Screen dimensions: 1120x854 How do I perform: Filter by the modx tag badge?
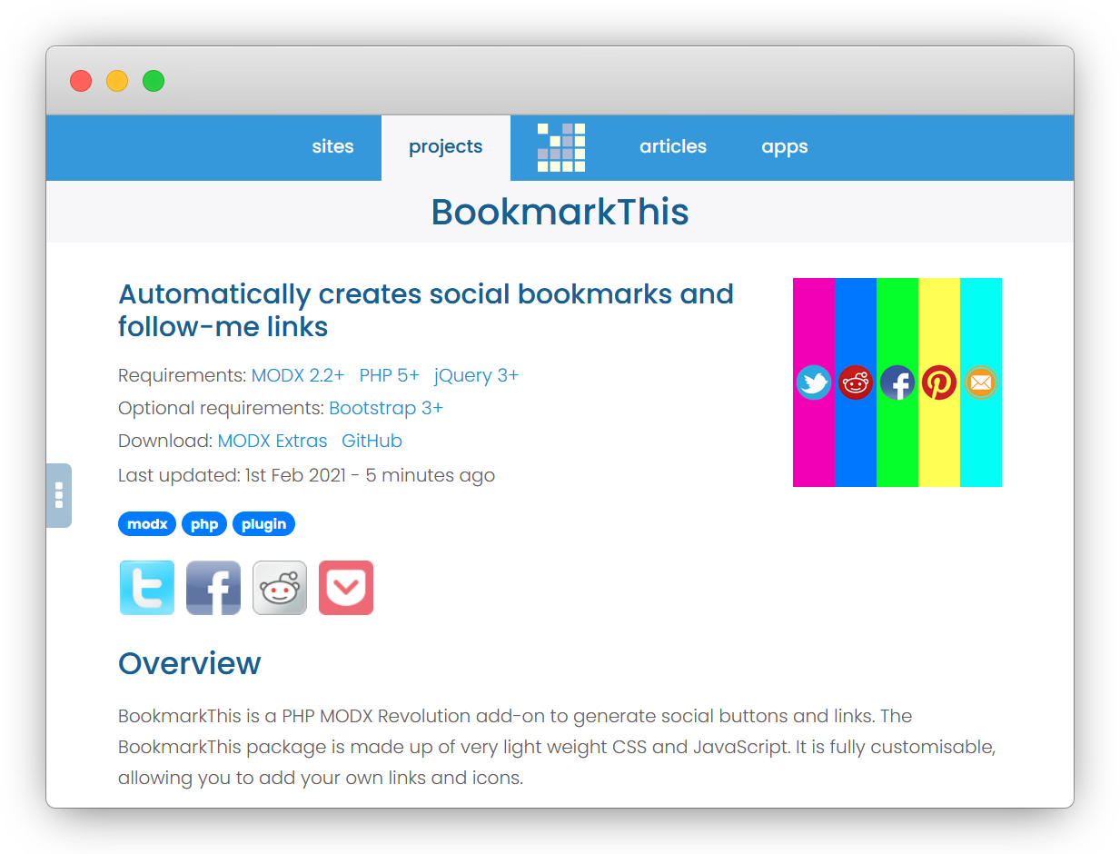[x=147, y=524]
